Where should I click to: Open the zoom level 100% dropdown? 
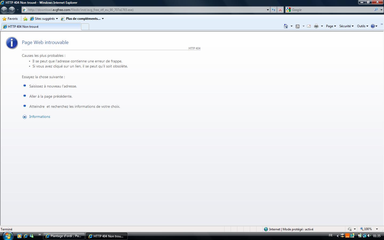click(x=377, y=229)
